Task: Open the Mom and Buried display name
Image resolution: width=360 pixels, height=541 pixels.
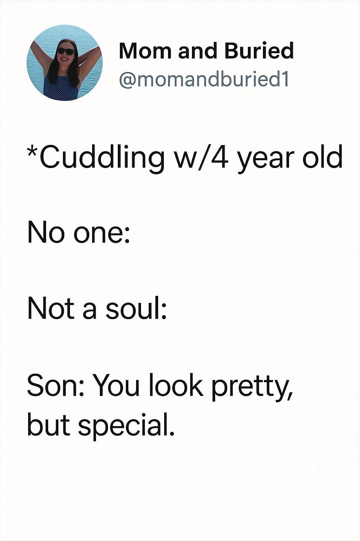Action: point(206,51)
